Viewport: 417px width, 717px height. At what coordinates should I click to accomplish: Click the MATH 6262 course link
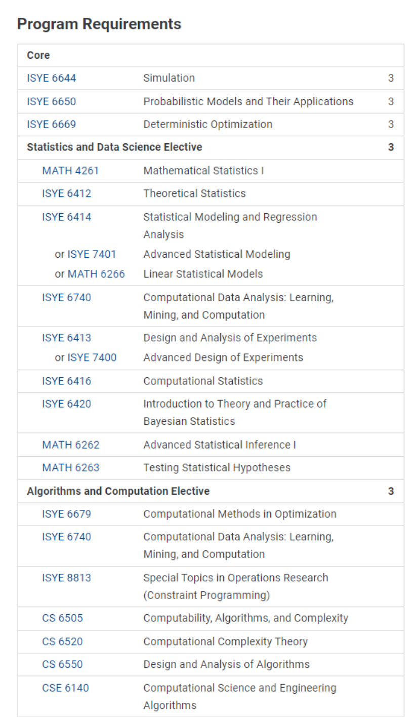[70, 445]
